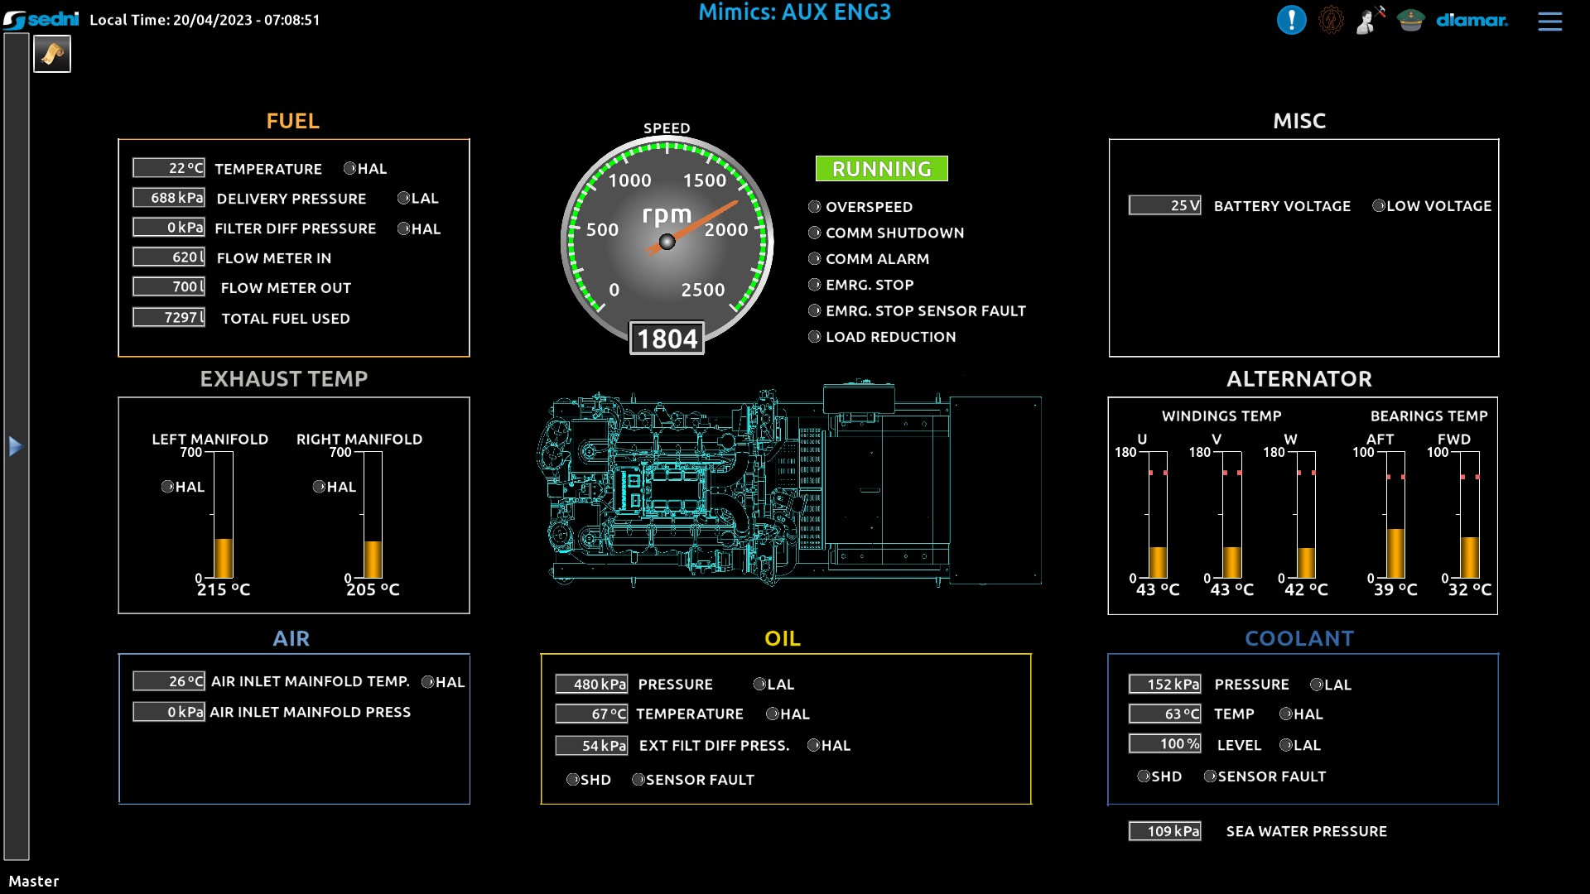Click the green captain's hat icon
Viewport: 1590px width, 894px height.
coord(1410,20)
